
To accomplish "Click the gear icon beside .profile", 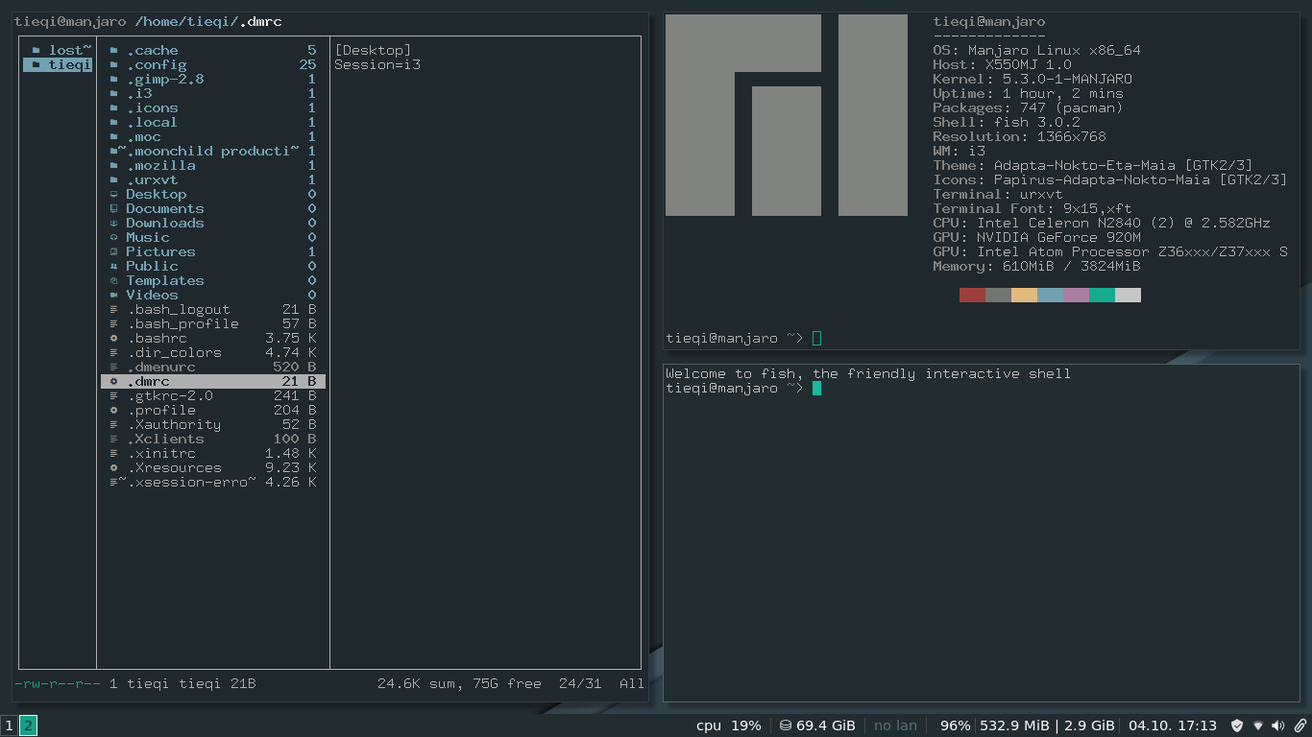I will point(114,411).
